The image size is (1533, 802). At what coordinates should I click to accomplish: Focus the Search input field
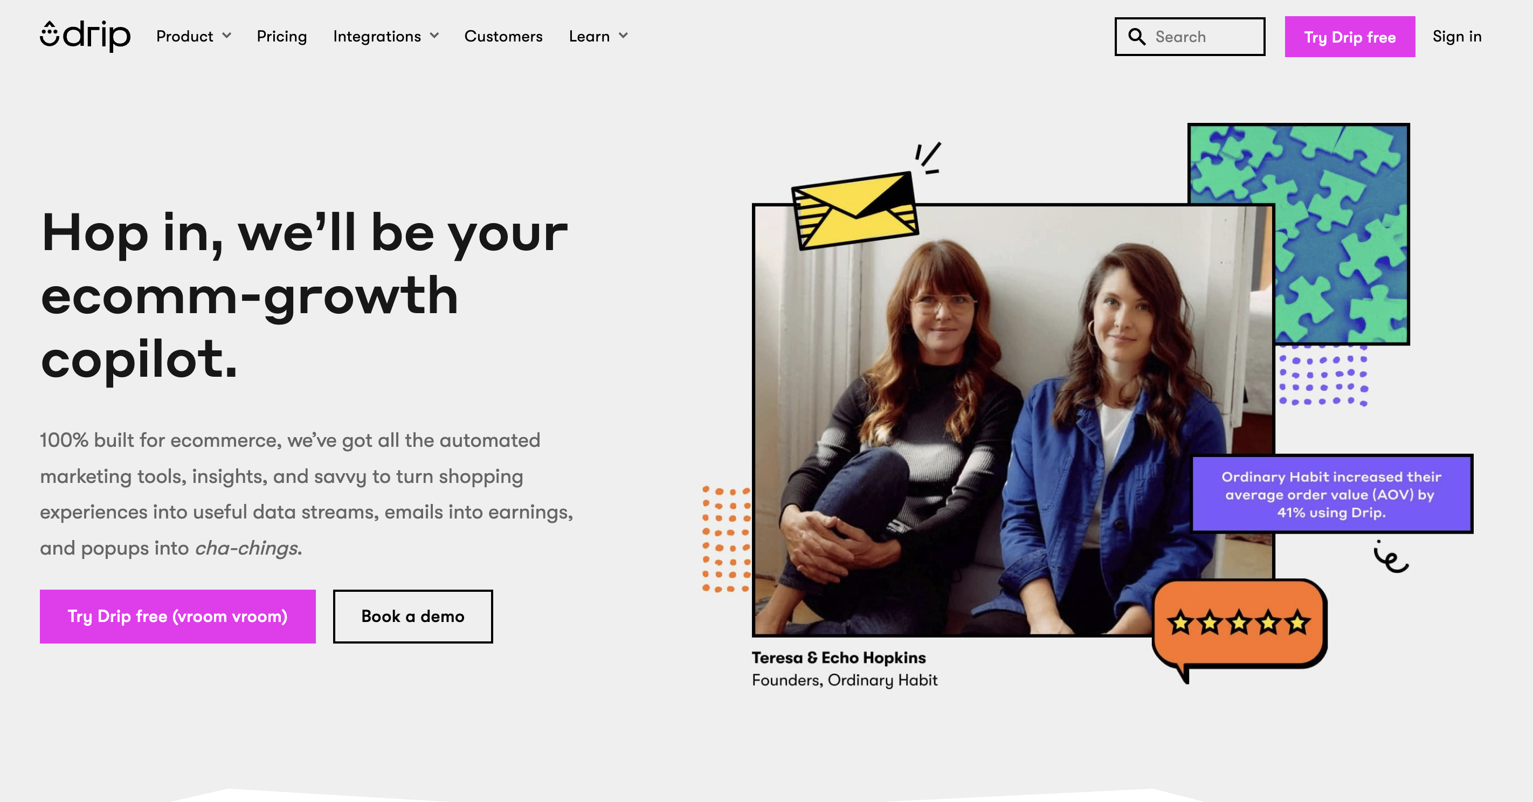click(x=1190, y=37)
